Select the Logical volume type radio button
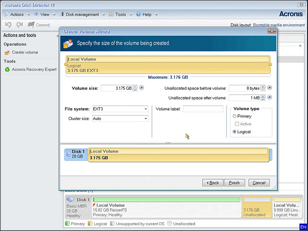Image resolution: width=308 pixels, height=231 pixels. click(235, 132)
